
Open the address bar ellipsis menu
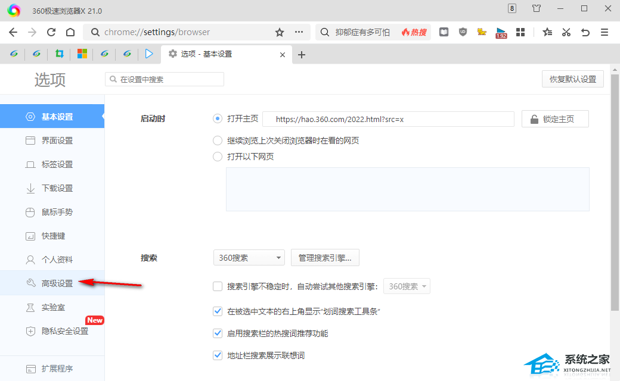[x=299, y=32]
